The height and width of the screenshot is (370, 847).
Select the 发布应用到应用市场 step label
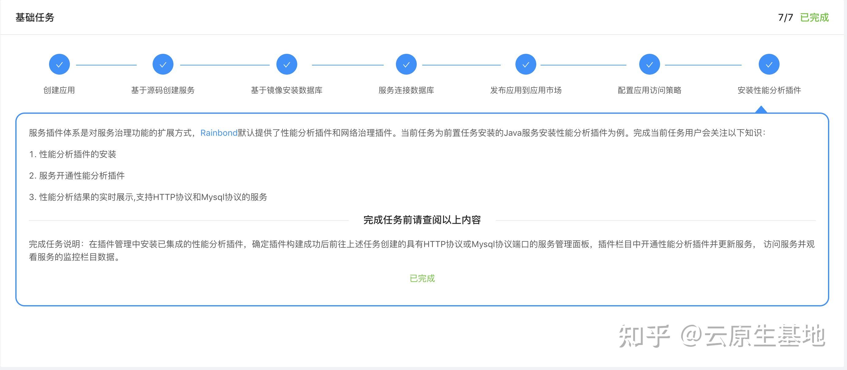click(526, 90)
